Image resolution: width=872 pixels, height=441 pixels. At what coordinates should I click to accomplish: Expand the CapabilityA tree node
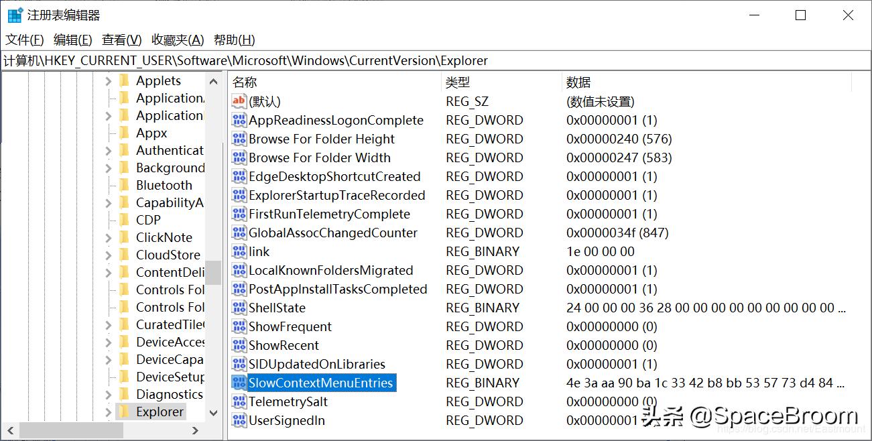109,203
